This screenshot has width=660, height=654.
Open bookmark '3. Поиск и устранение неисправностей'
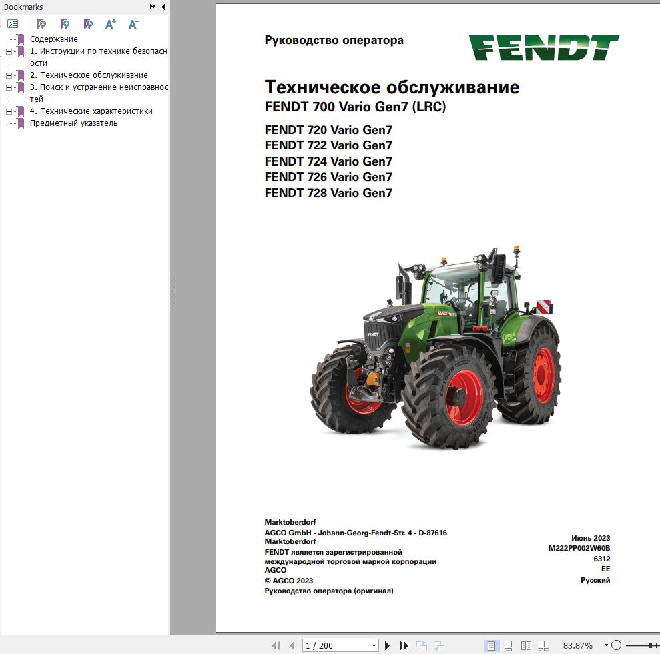click(99, 93)
